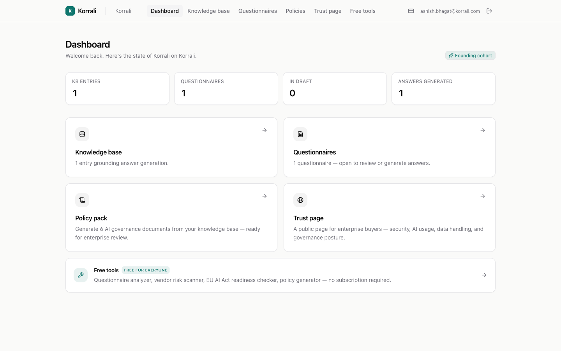Open the Policies nav tab

pos(295,11)
